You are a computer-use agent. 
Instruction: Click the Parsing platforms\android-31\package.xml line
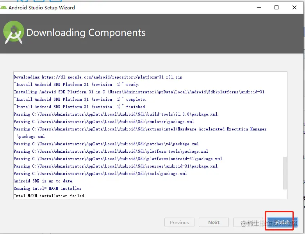tap(118, 159)
